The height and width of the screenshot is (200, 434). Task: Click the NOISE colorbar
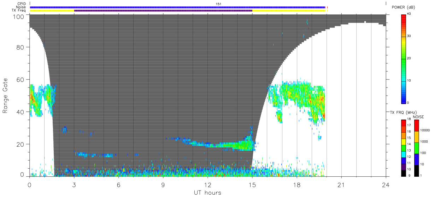417,148
